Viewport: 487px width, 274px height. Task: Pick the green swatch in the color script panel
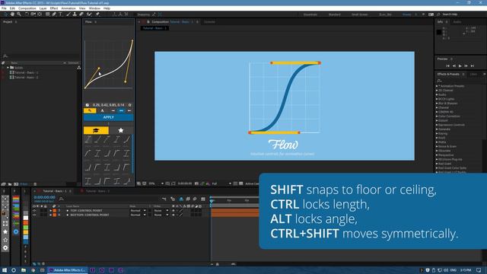point(26,228)
